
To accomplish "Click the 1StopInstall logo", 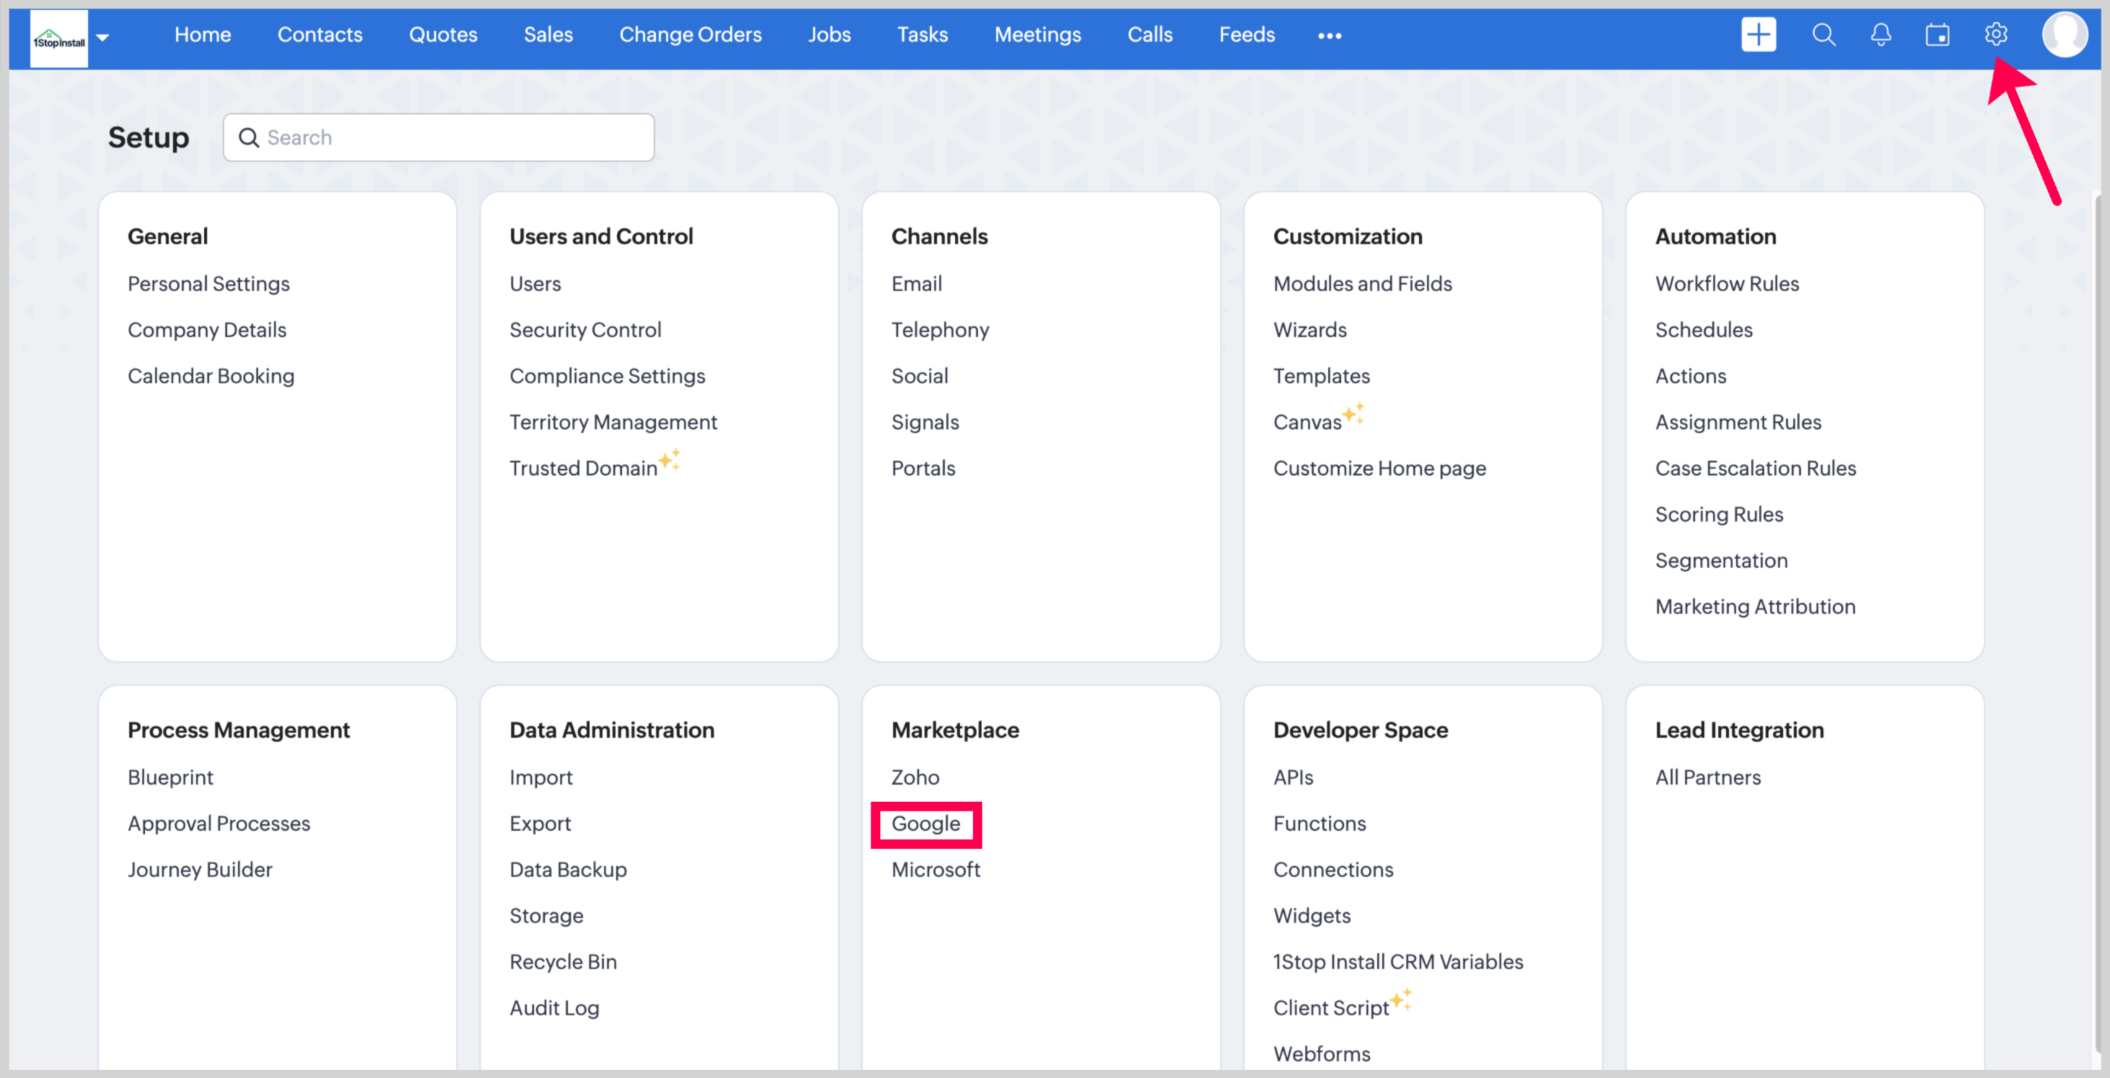I will (x=59, y=38).
